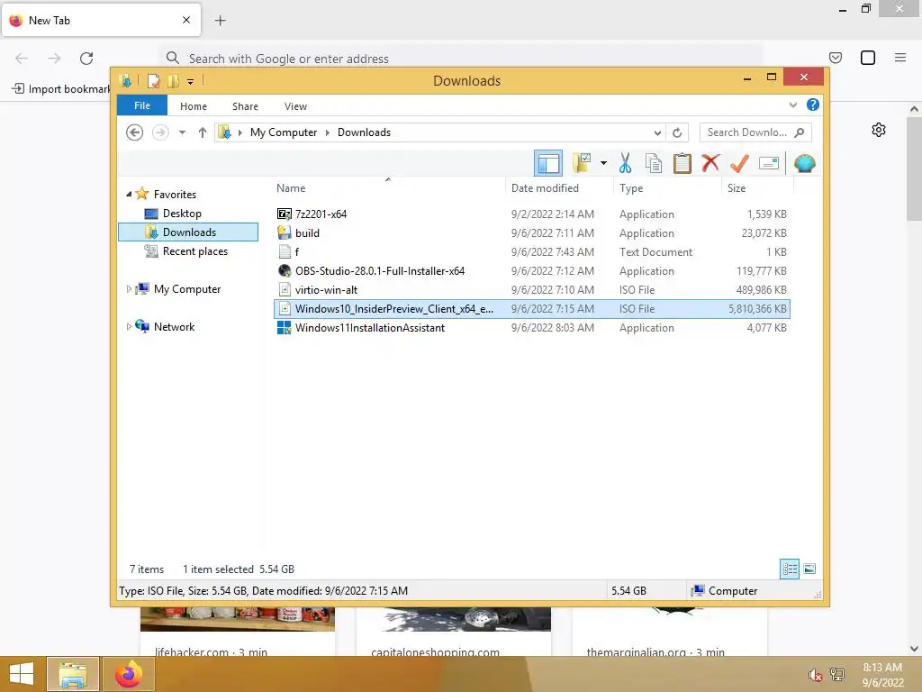This screenshot has width=922, height=692.
Task: Click the Firefox address search bar
Action: coord(460,59)
